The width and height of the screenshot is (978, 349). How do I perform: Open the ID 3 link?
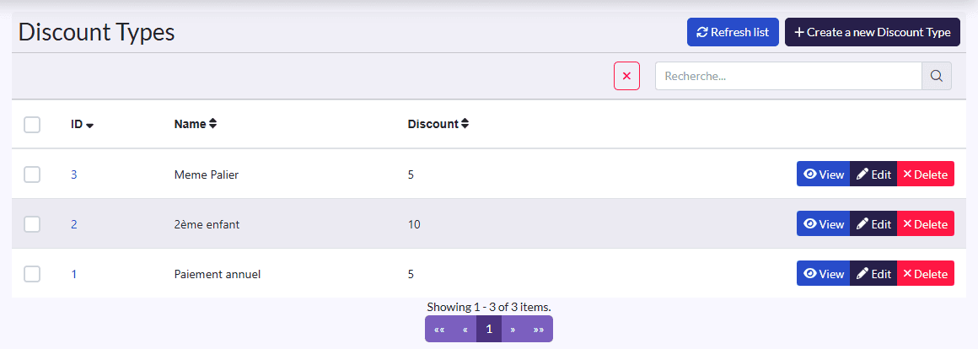click(x=73, y=174)
